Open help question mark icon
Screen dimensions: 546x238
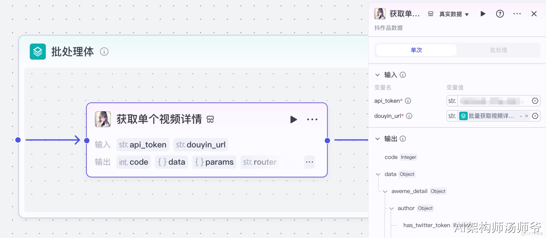[x=500, y=14]
